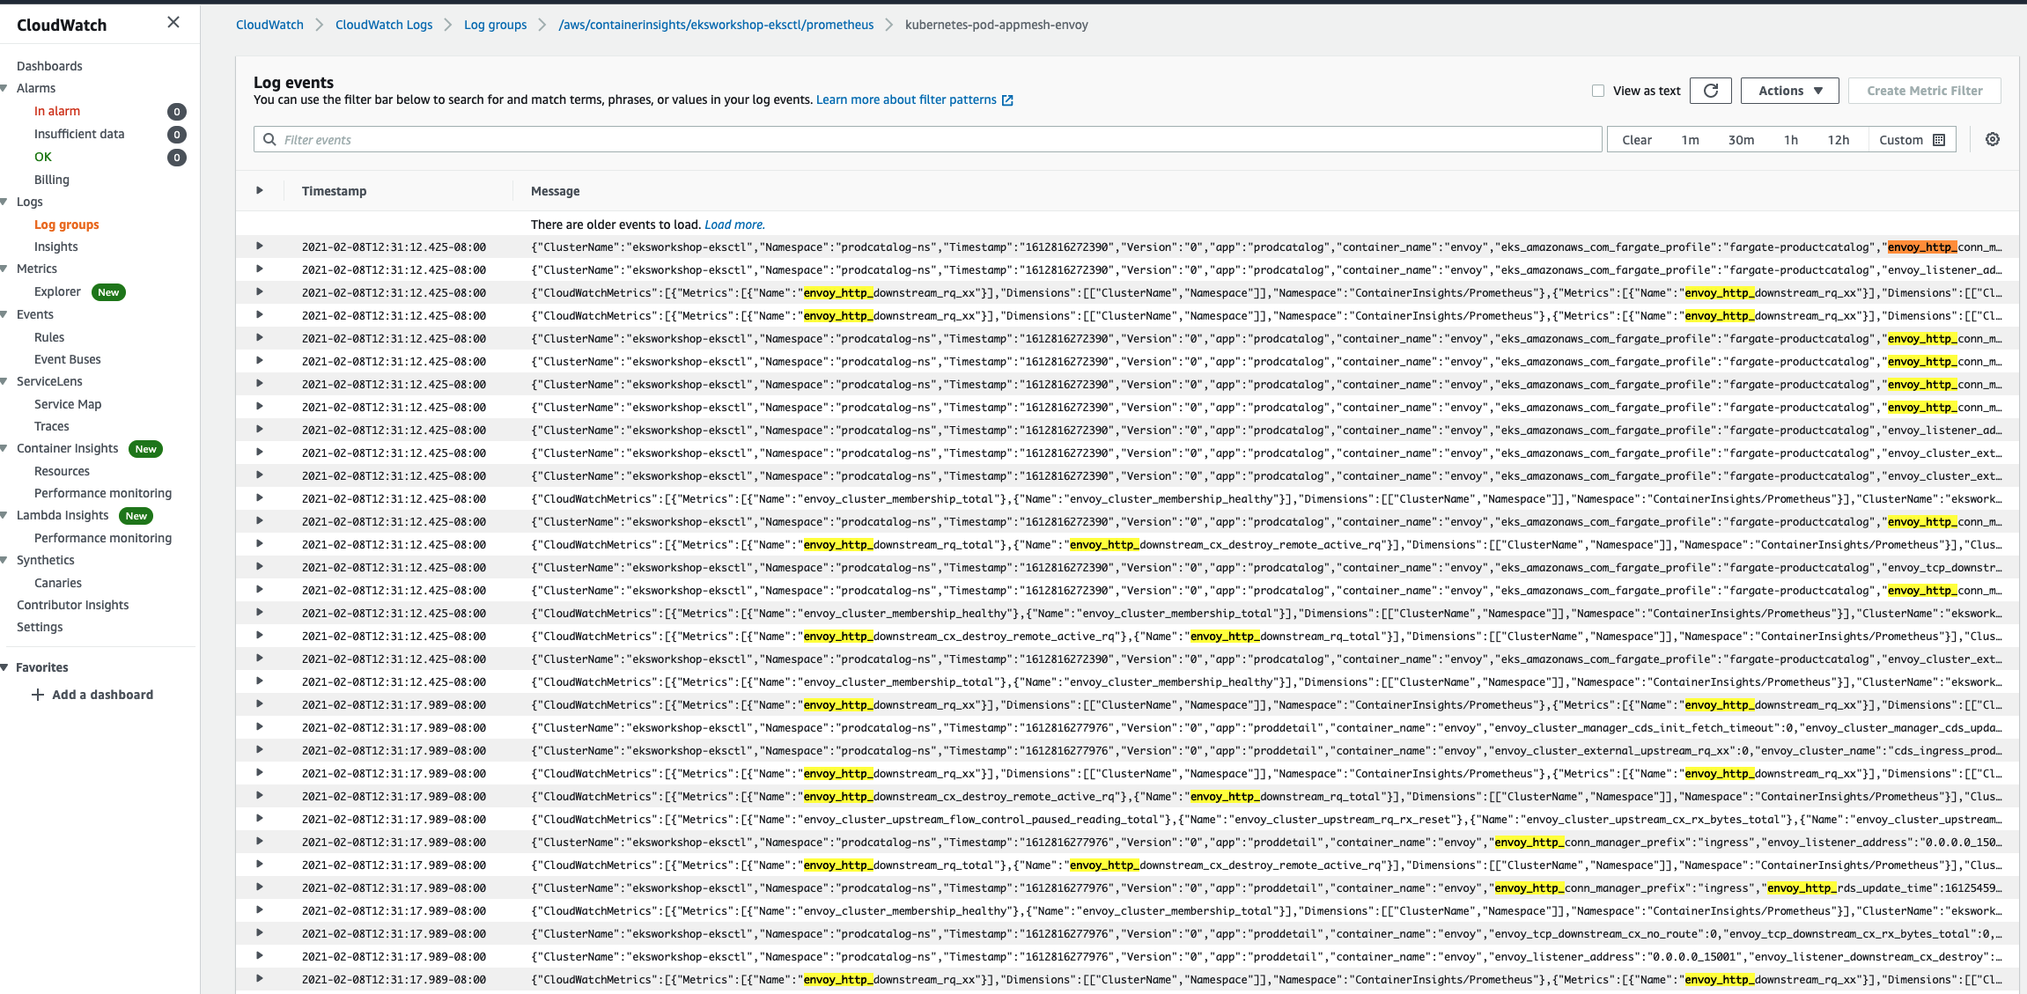This screenshot has width=2027, height=994.
Task: Expand all rows via header triangle
Action: point(259,190)
